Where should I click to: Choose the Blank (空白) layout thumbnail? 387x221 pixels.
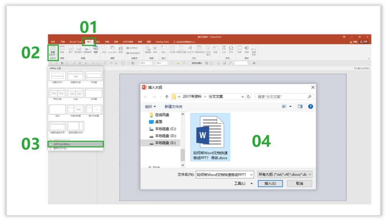[x=57, y=111]
